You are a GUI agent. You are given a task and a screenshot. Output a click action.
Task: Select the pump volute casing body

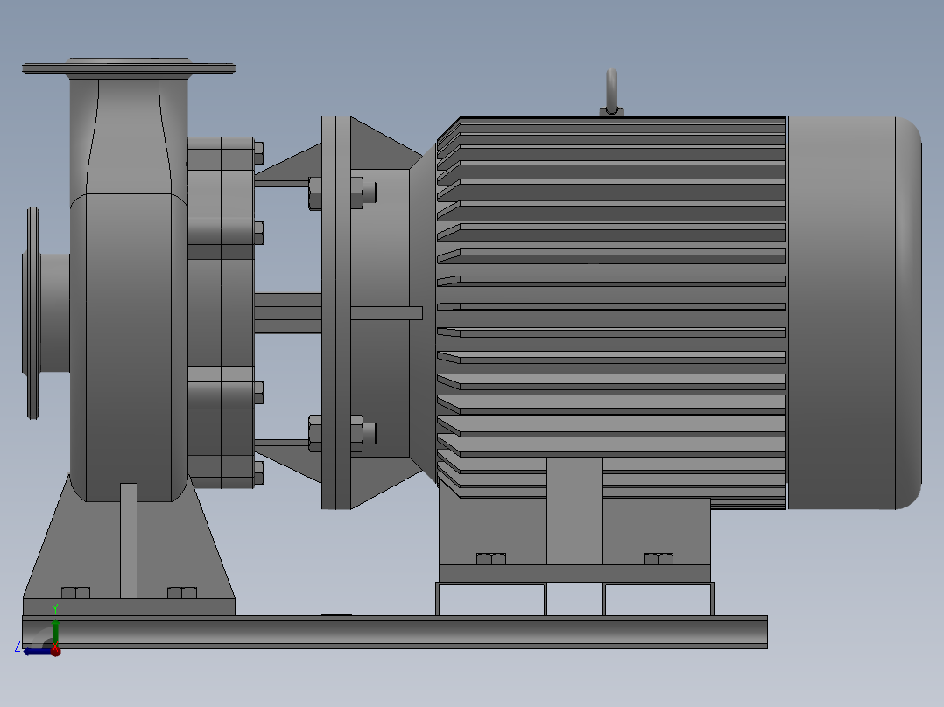coord(128,347)
